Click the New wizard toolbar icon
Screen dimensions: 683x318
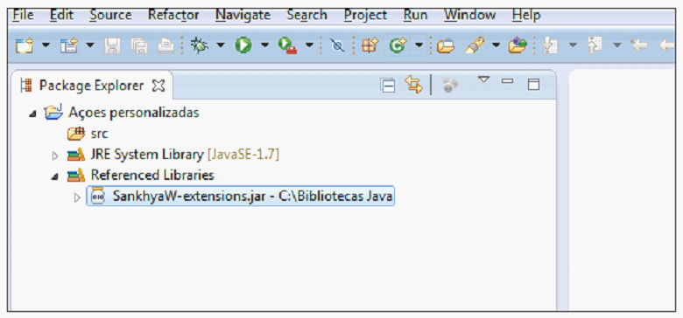(x=25, y=45)
